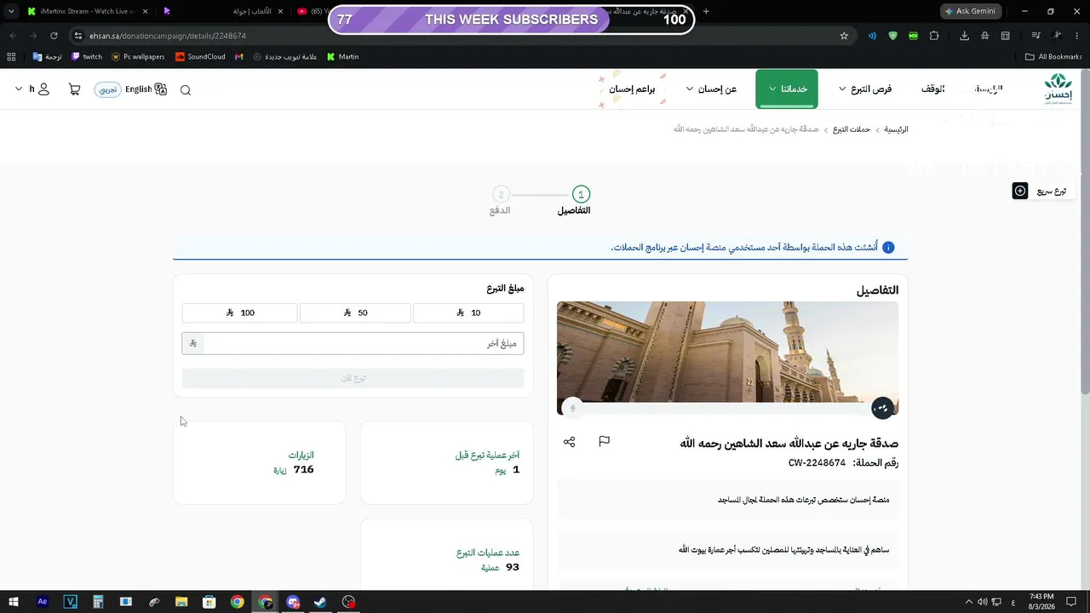This screenshot has height=613, width=1090.
Task: Open the bookmarks bar apps grid icon
Action: pos(11,57)
